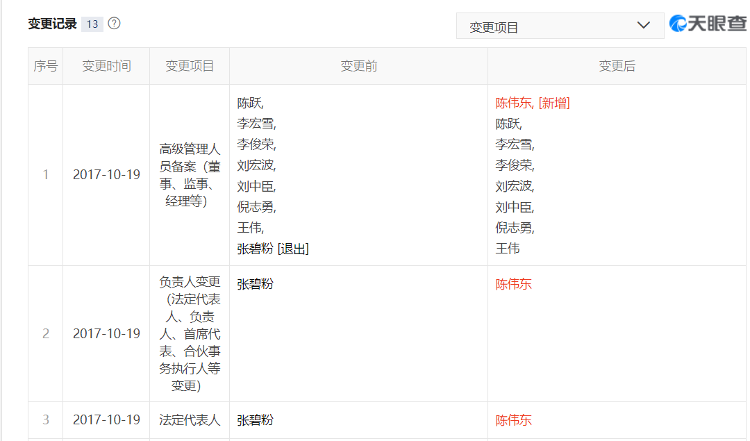
Task: Click 张碧粉 [退出] in the first row
Action: point(273,249)
